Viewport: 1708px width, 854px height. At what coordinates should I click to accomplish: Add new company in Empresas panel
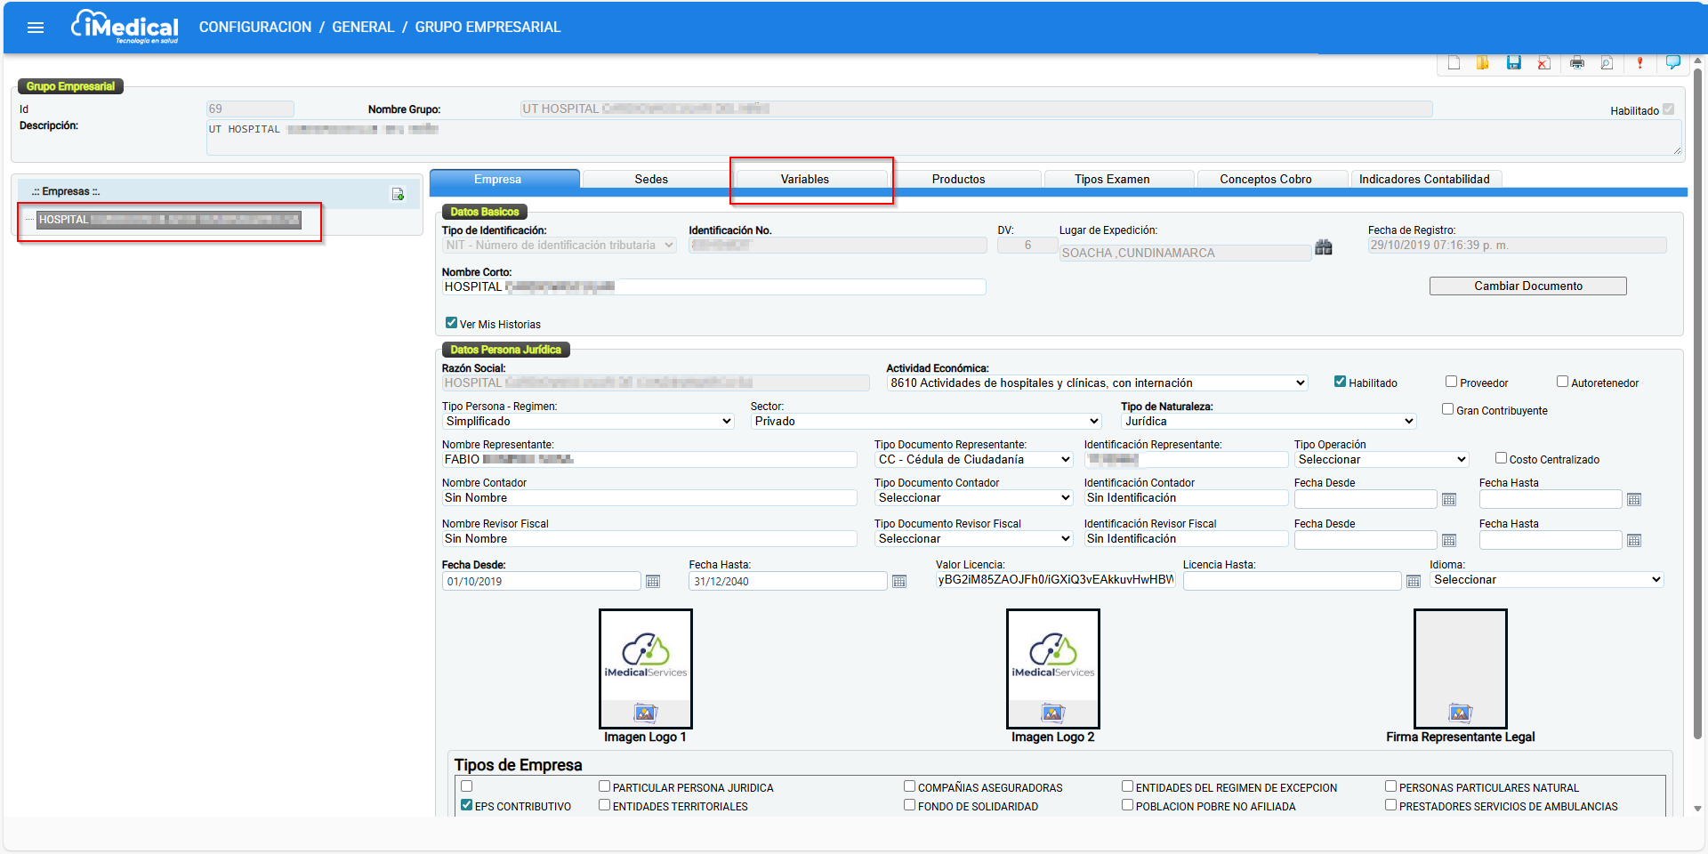coord(398,194)
